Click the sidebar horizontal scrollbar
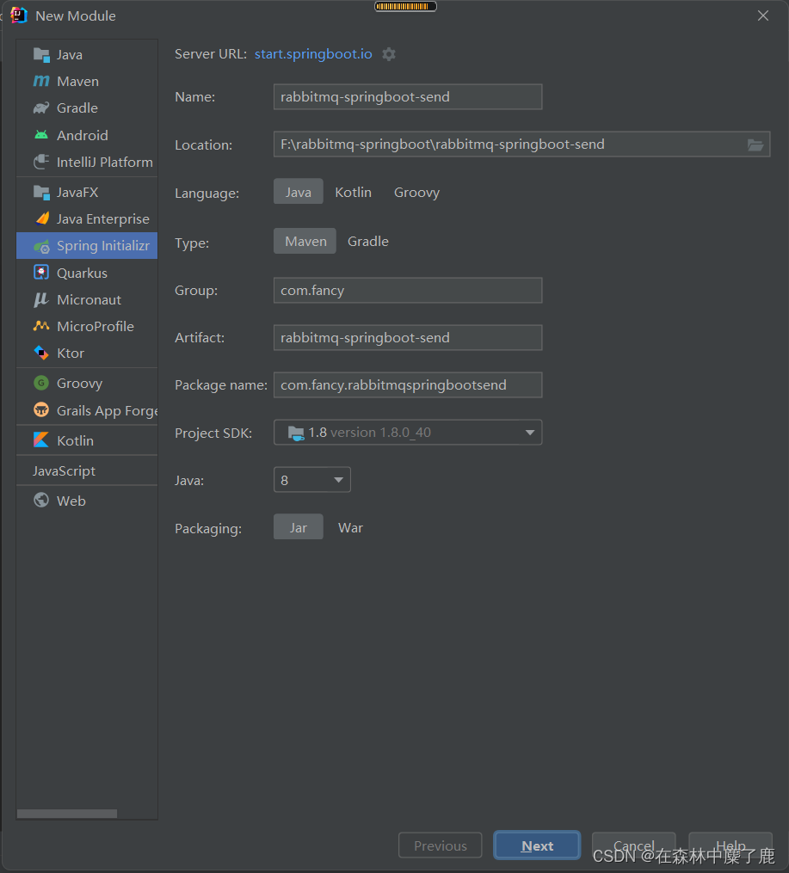Image resolution: width=789 pixels, height=873 pixels. pos(67,814)
